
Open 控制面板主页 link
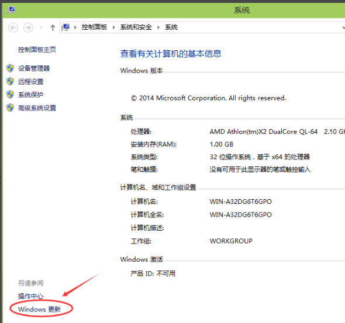click(x=37, y=50)
